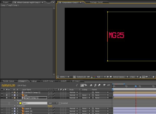Click the orange bar layer source icon
The height and width of the screenshot is (114, 156).
point(23,95)
